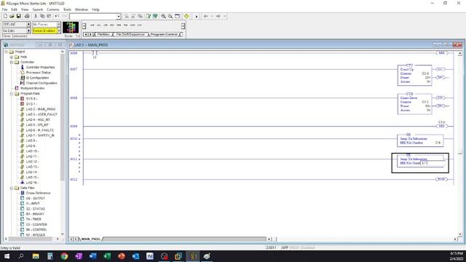The width and height of the screenshot is (466, 262).
Task: Click the window layout toolbar icon
Action: point(178,16)
